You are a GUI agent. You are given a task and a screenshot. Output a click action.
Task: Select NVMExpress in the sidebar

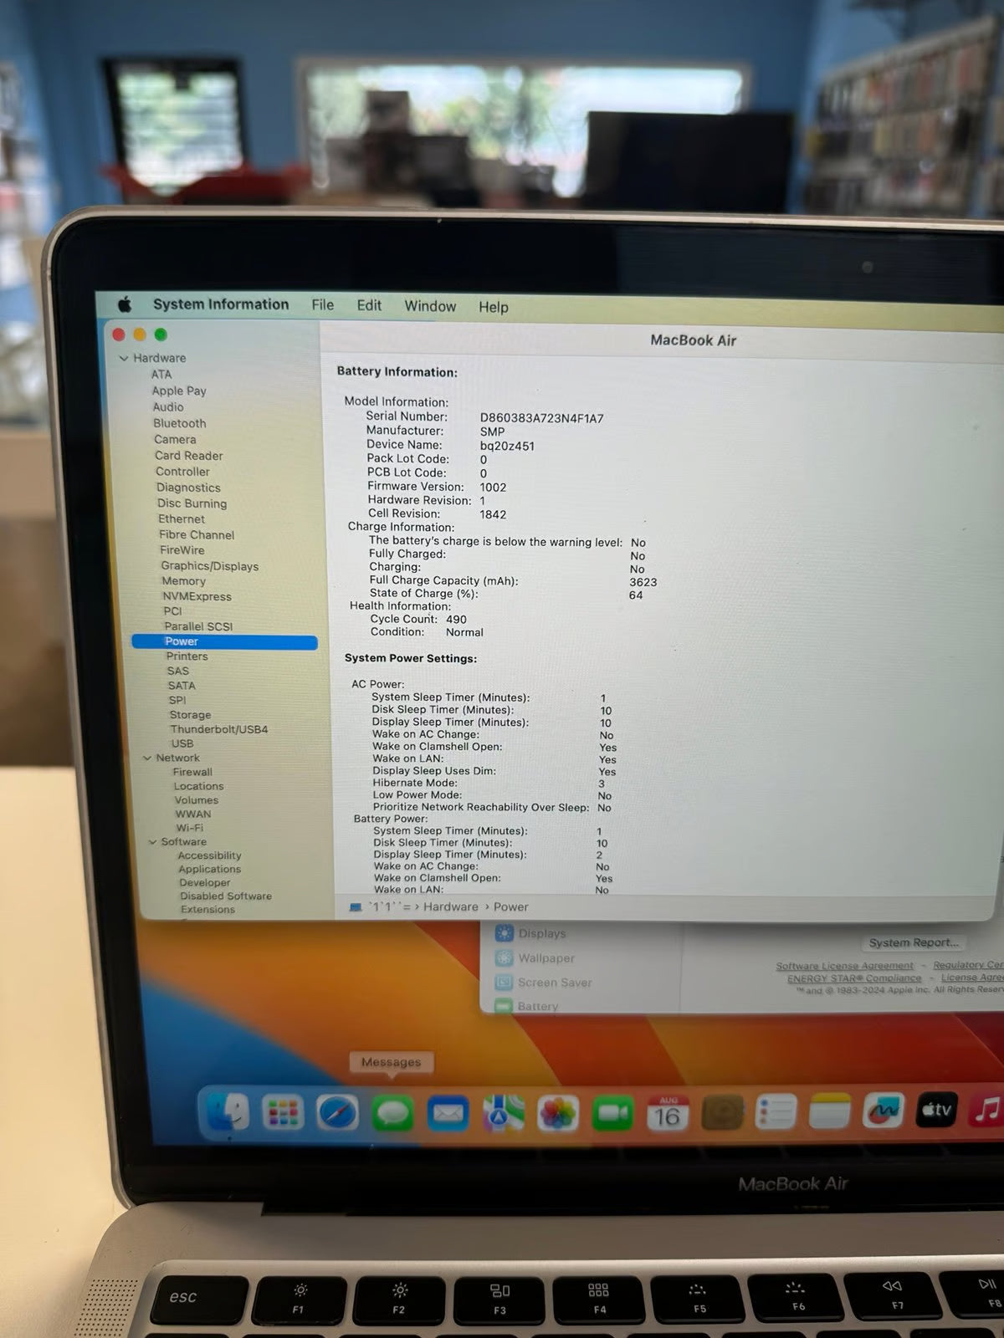pos(197,596)
